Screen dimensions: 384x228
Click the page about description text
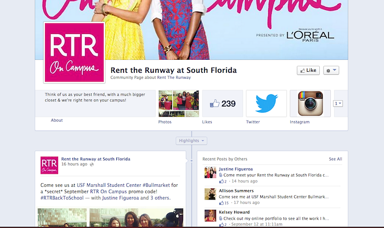[95, 98]
